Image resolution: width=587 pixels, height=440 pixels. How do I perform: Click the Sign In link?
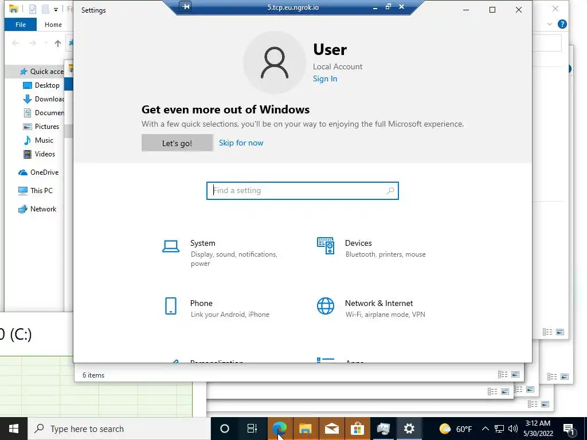pos(325,78)
